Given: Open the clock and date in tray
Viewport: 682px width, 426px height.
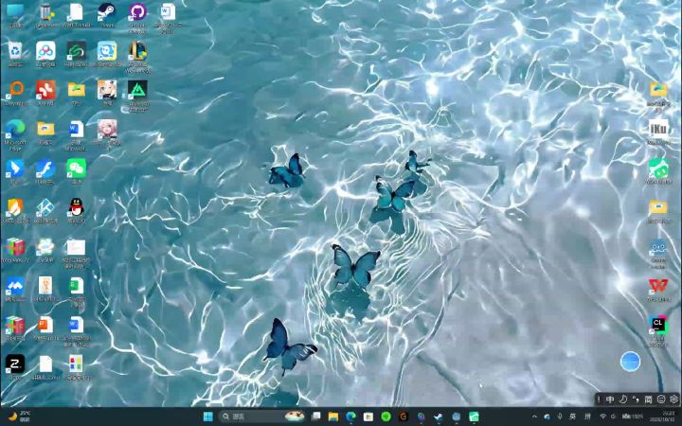Looking at the screenshot, I should pyautogui.click(x=662, y=417).
